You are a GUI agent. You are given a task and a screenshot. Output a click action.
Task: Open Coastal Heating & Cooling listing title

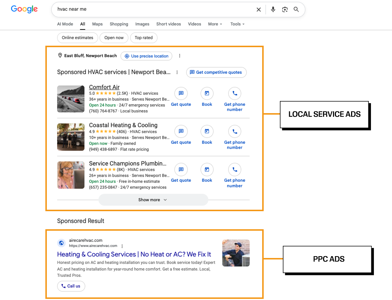(123, 125)
